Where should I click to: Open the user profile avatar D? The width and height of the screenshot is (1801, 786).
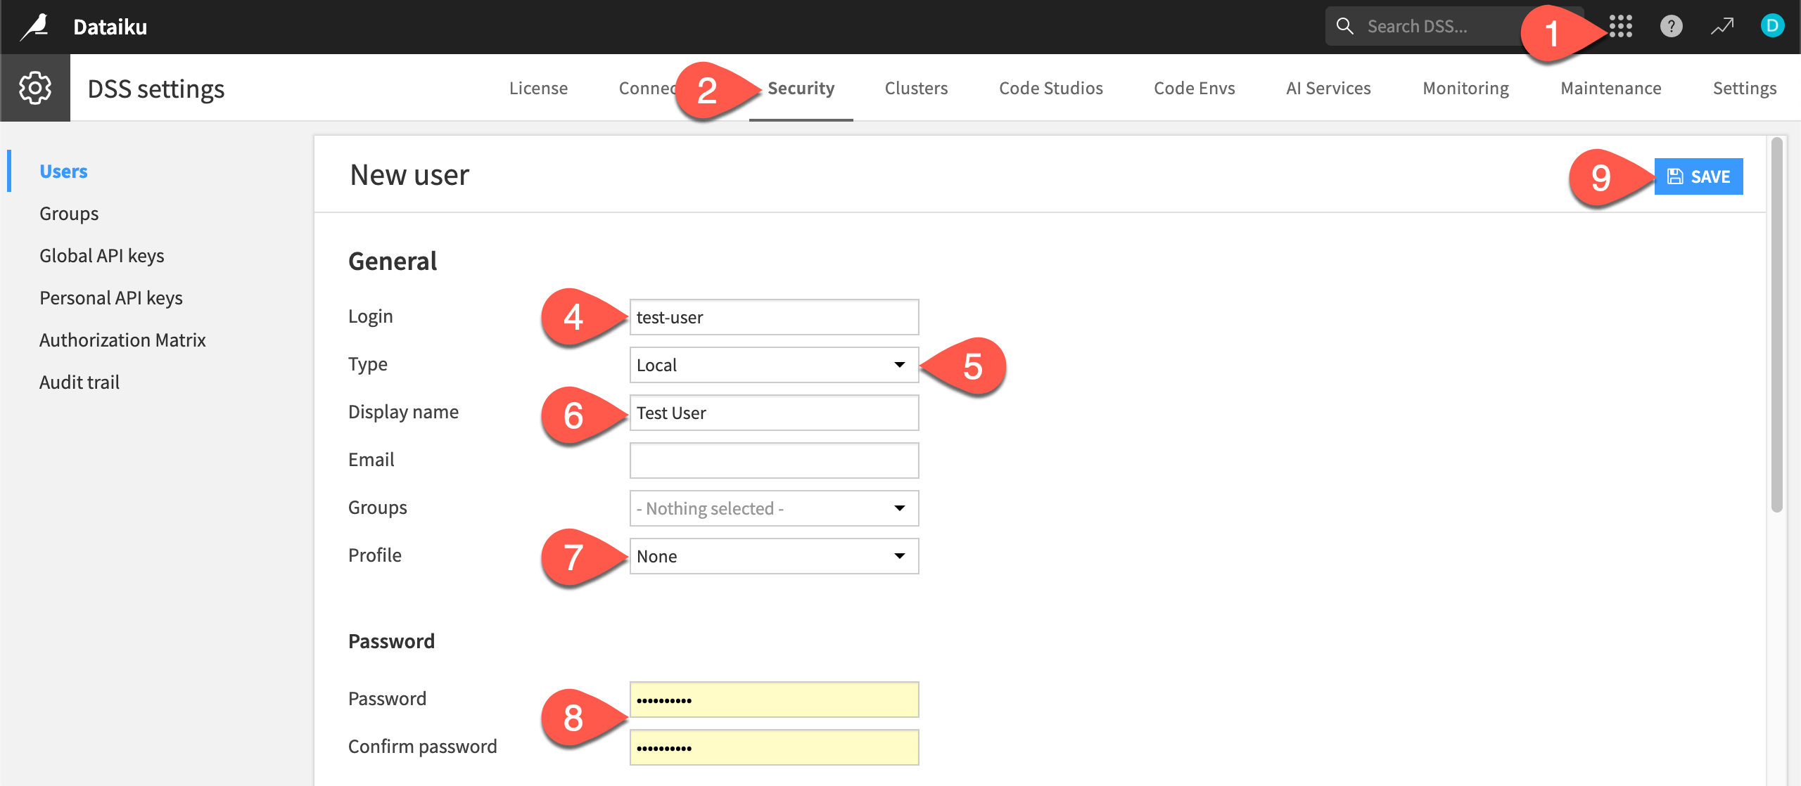[1772, 26]
